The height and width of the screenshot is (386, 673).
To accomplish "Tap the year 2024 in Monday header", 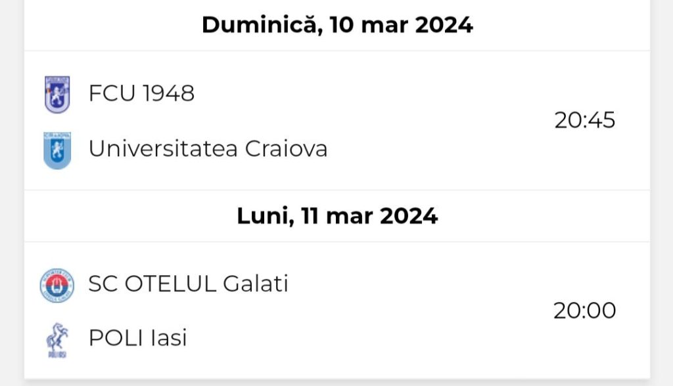I will coord(409,216).
